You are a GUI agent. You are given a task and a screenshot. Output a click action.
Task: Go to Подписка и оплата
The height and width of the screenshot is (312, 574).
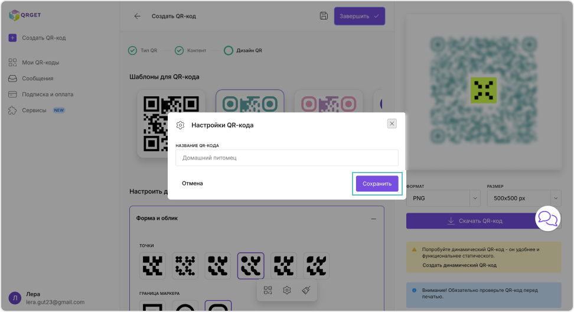(47, 95)
